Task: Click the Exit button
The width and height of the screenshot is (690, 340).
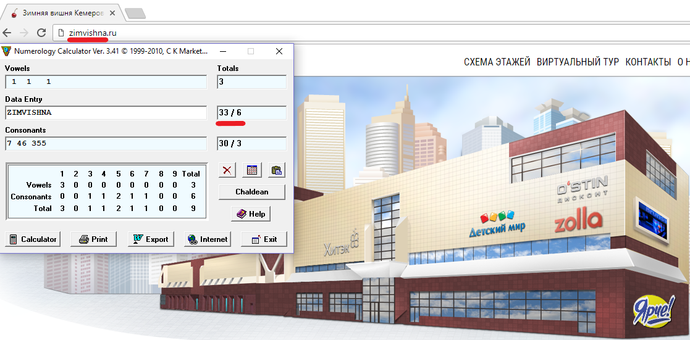Action: [x=264, y=239]
